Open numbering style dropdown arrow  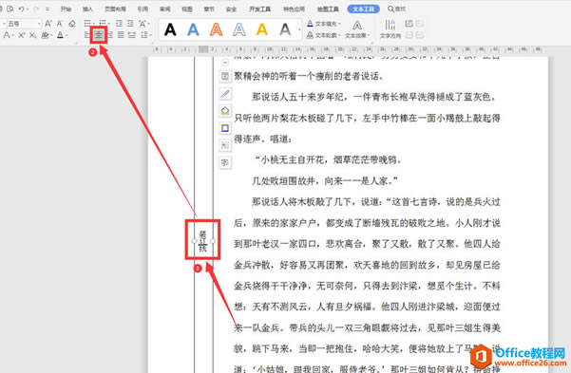pos(109,24)
